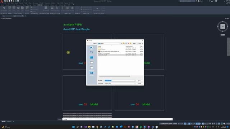Screen dimensions: 230x129
Task: Click the Cancel button in dialog
Action: 139,83
